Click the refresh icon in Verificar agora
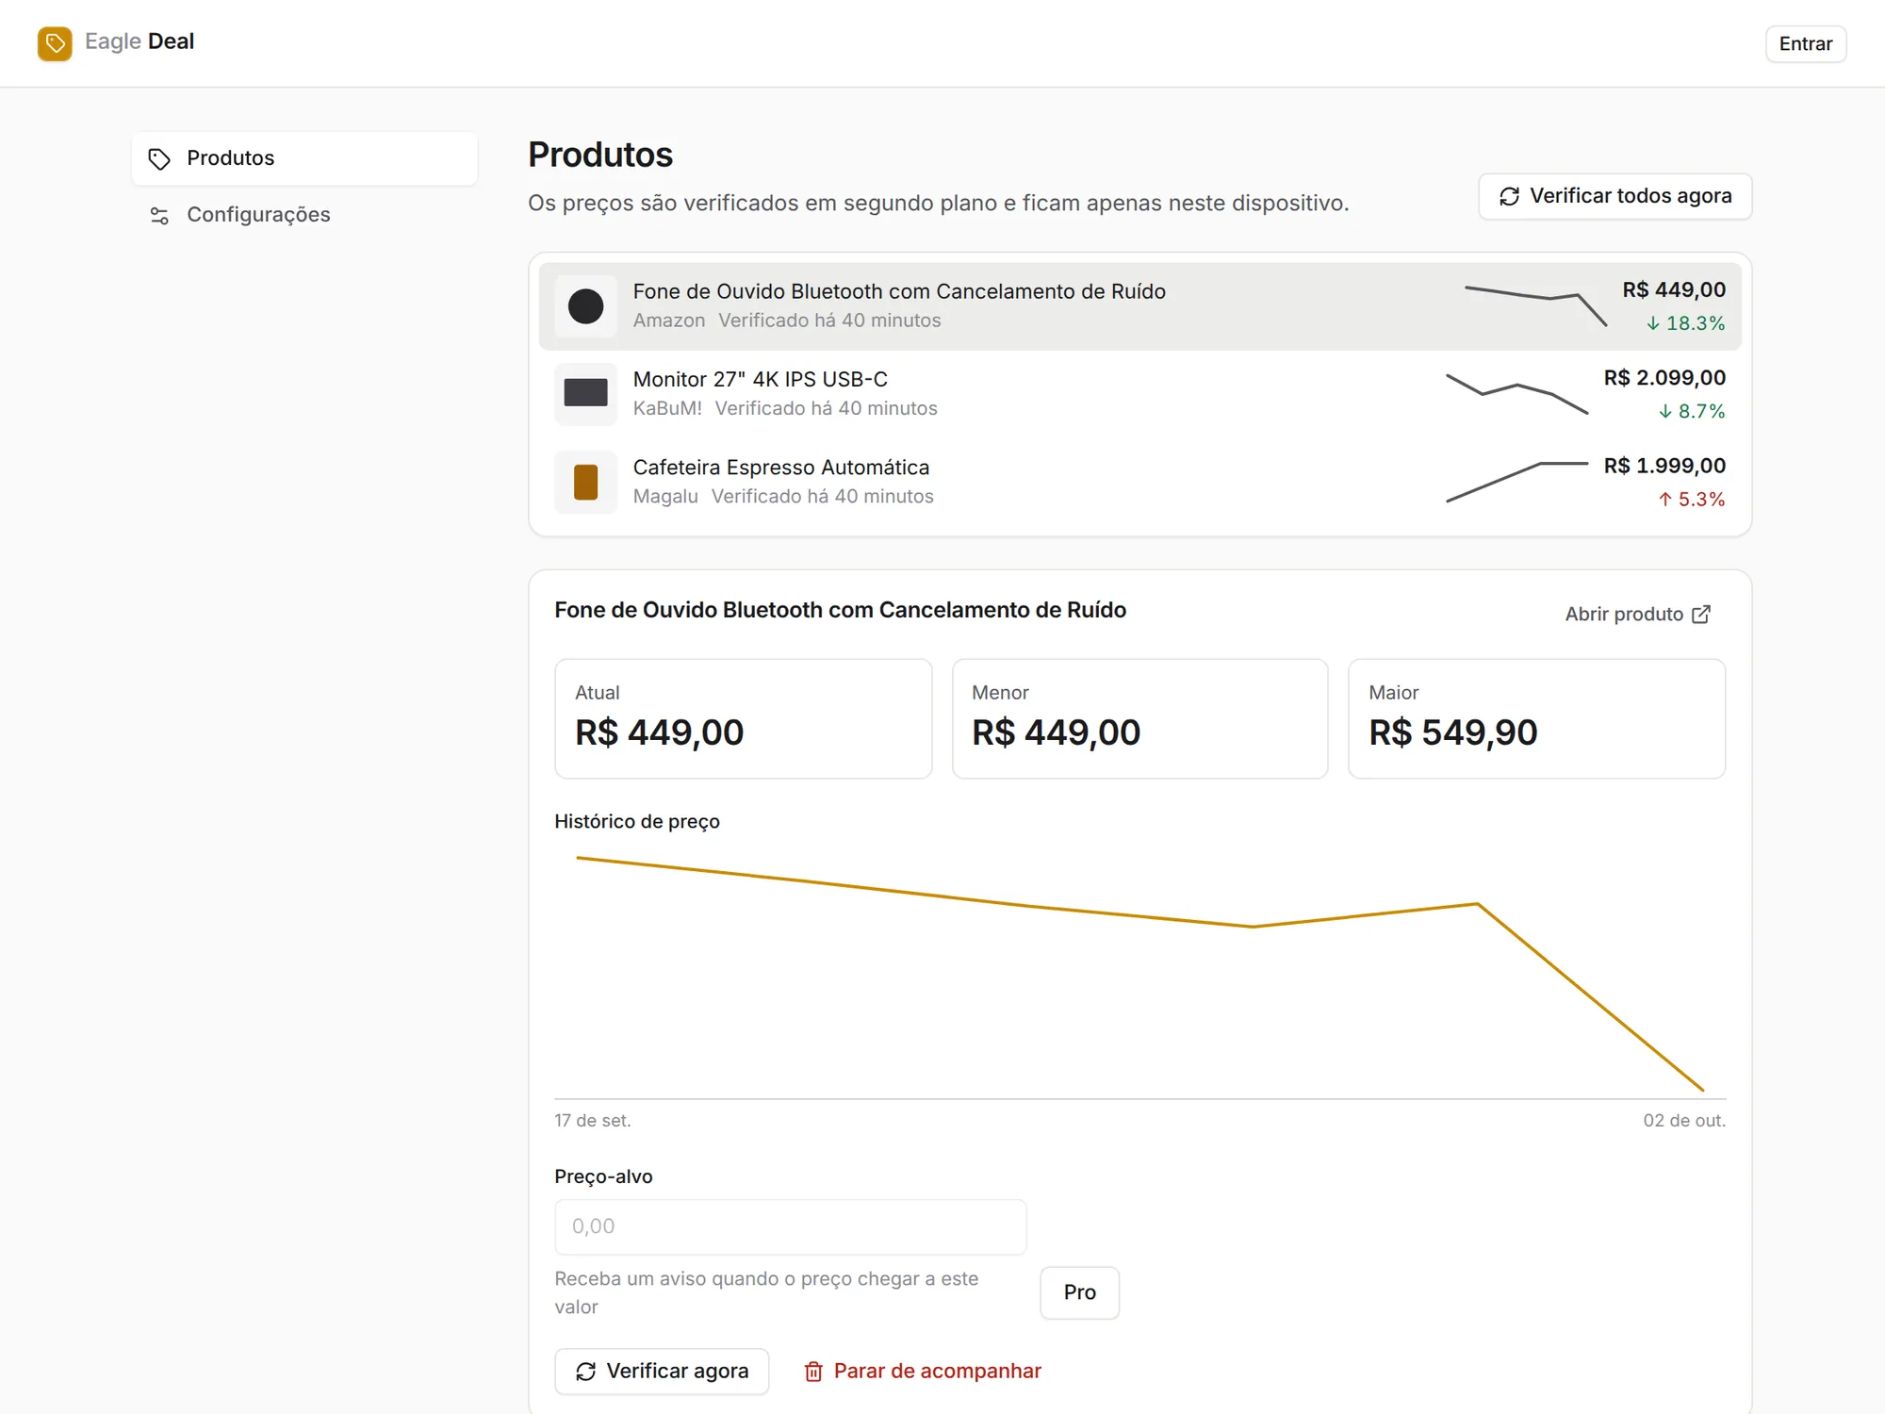Screen dimensions: 1885x1414 (x=585, y=1372)
